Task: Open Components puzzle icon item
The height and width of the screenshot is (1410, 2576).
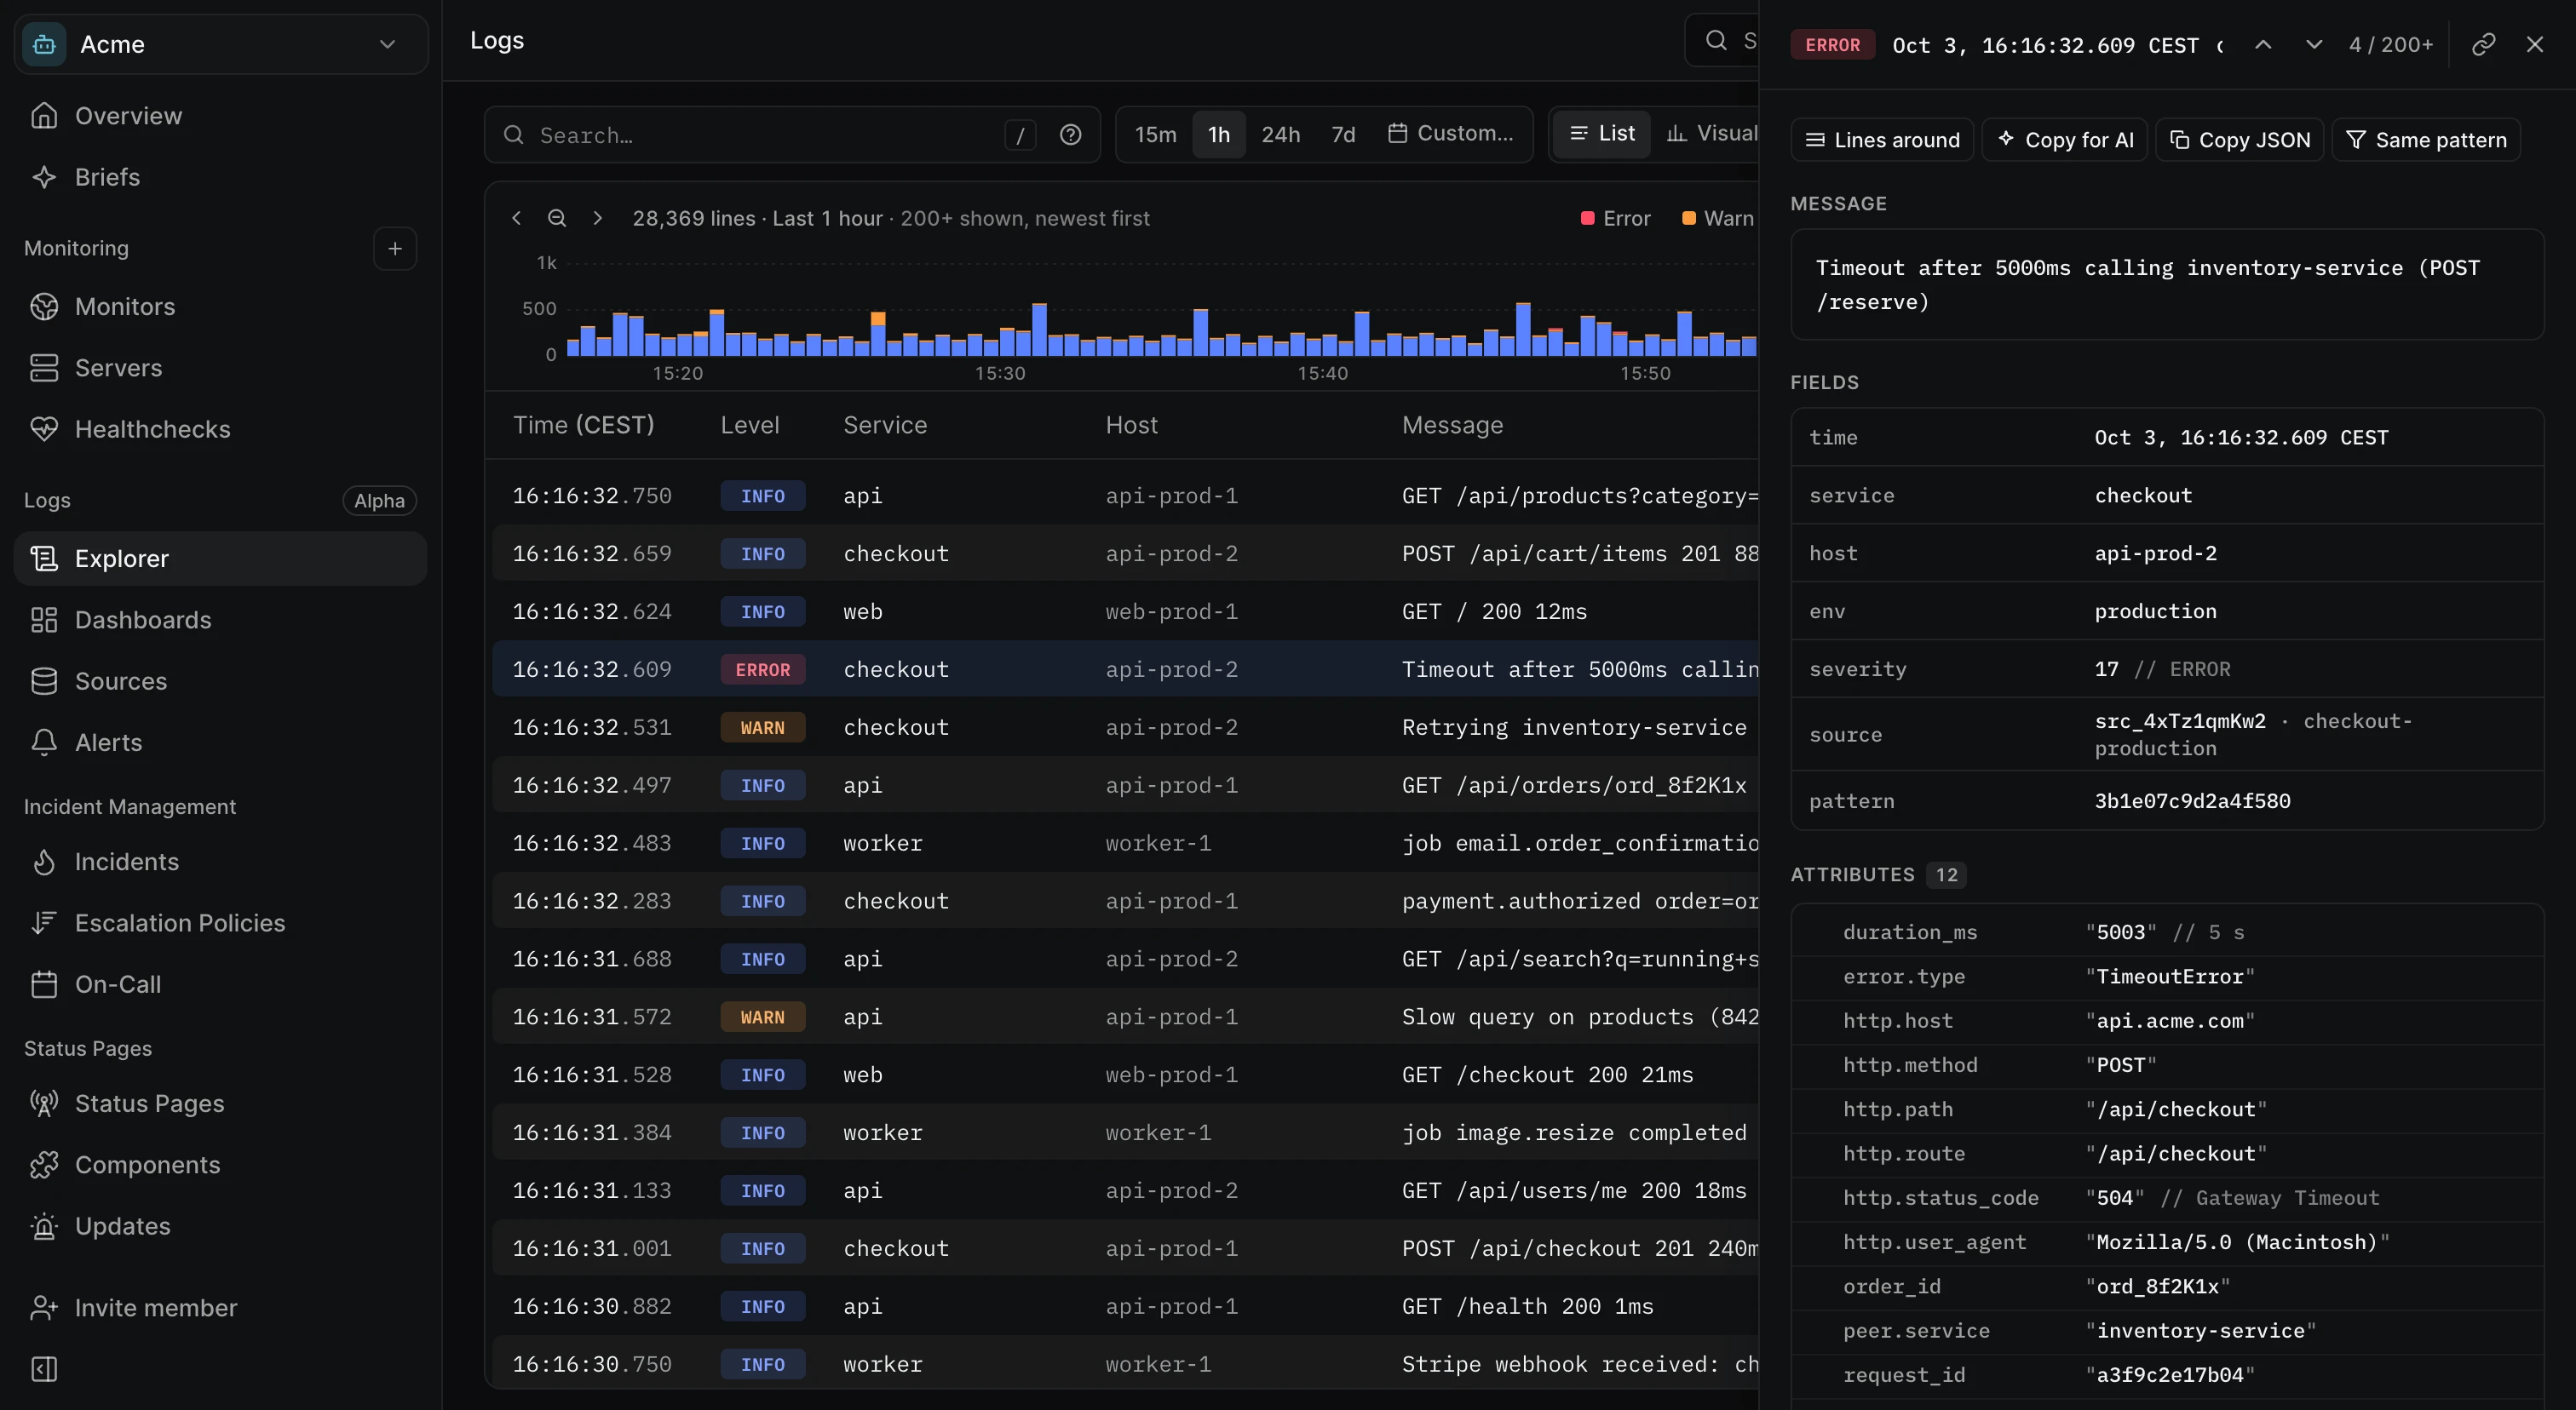Action: (x=220, y=1165)
